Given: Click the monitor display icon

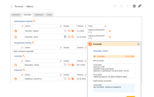Looking at the screenshot, I should 115,6.
